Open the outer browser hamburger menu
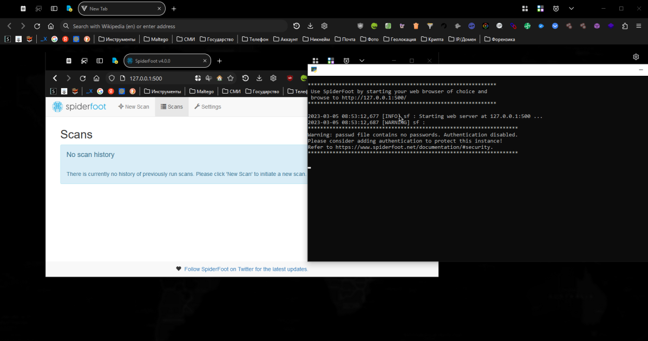Screen dimensions: 648x341 (638, 26)
